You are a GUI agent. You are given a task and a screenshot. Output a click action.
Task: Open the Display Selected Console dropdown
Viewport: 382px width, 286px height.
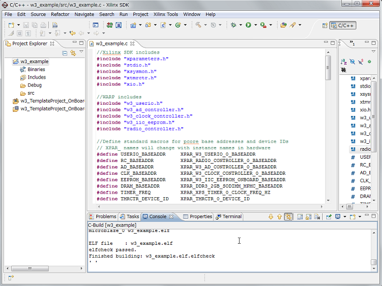(344, 217)
